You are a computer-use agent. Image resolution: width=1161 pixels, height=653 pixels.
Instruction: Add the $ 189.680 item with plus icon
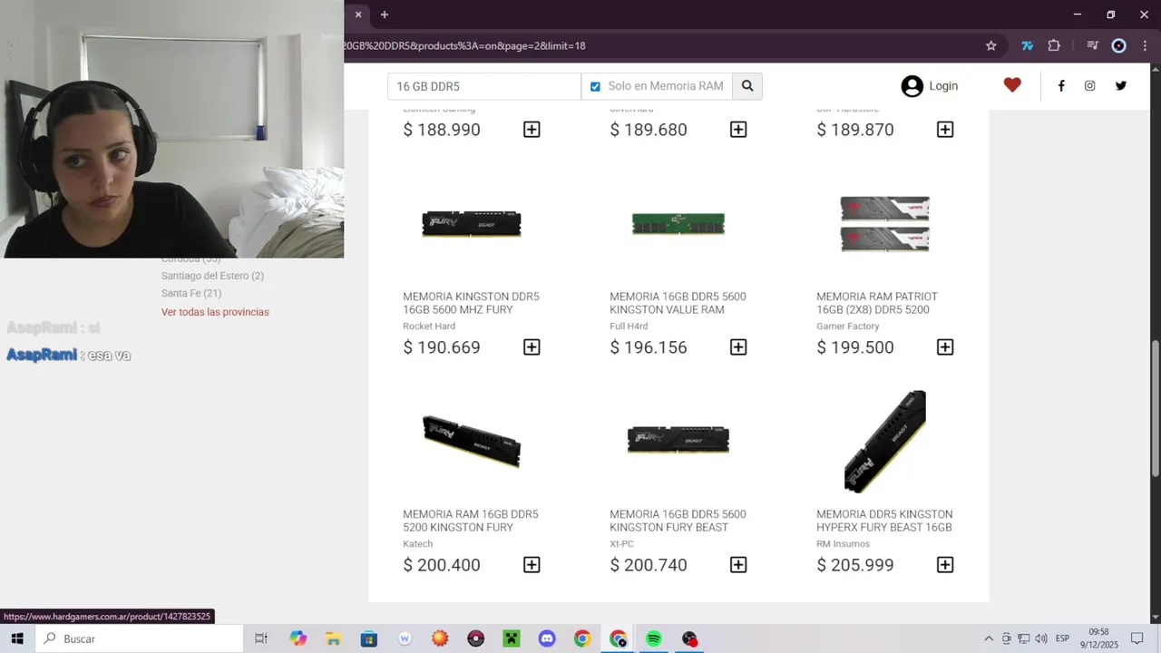click(738, 130)
